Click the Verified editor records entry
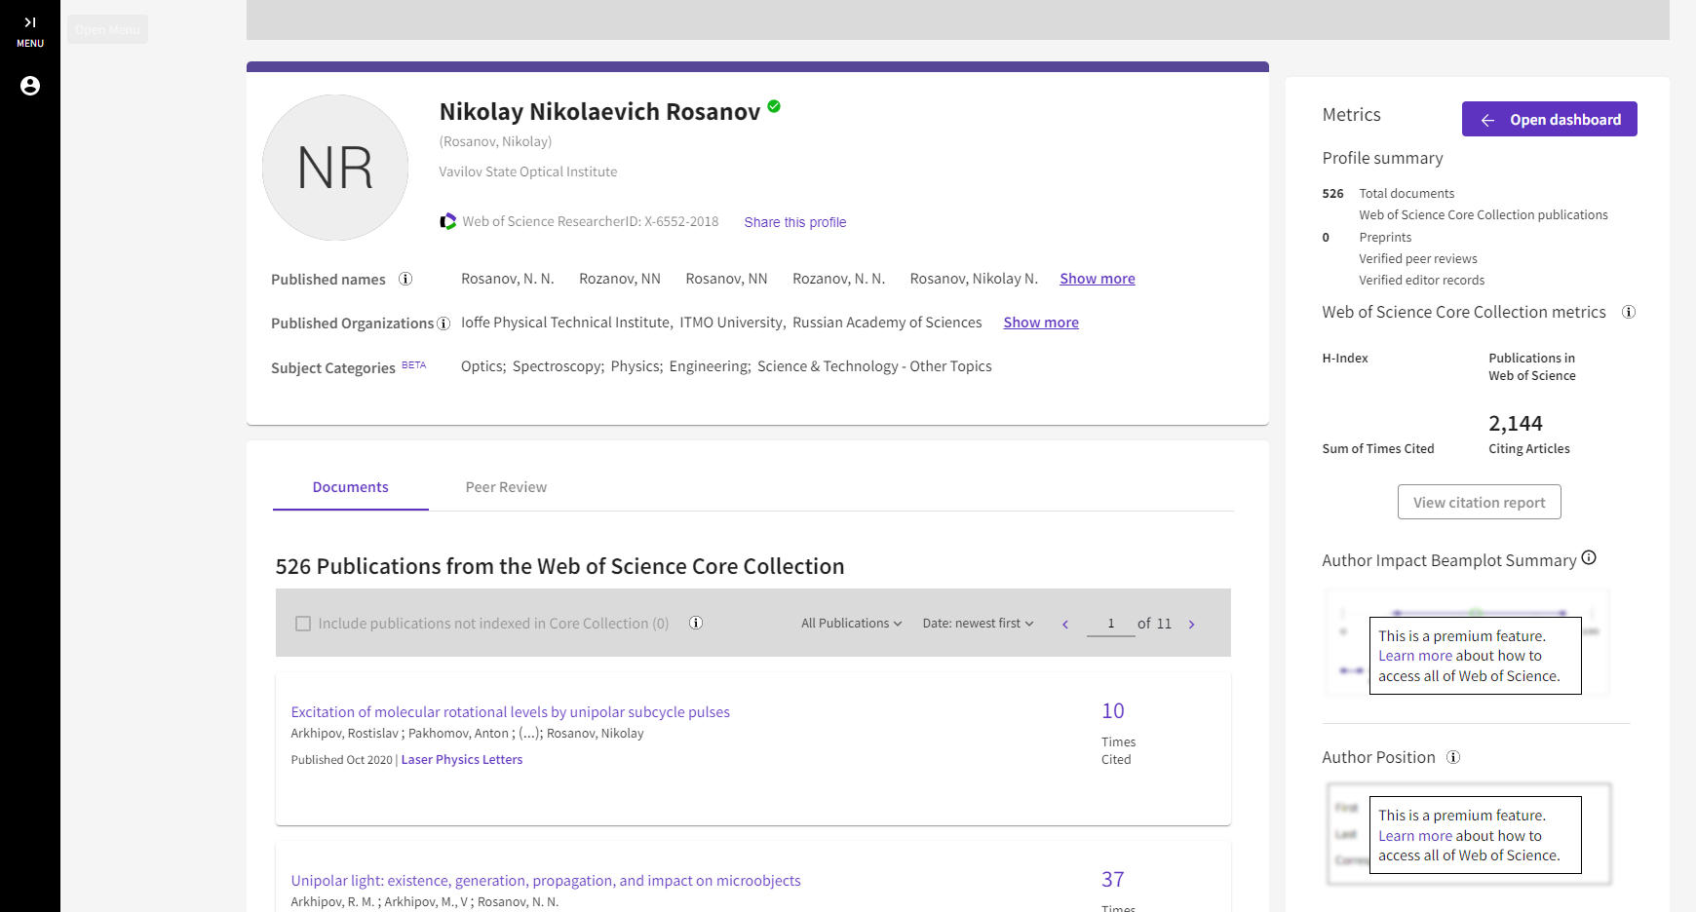This screenshot has width=1696, height=912. (1422, 281)
